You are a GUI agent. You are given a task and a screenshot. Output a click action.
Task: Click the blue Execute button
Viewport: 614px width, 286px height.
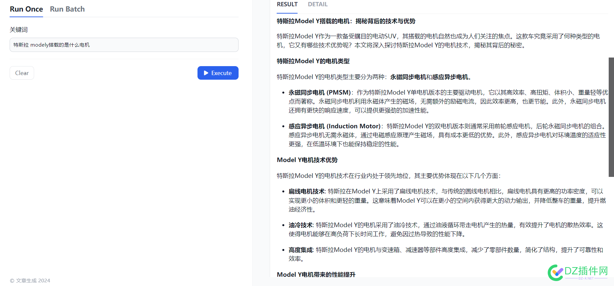(x=218, y=73)
